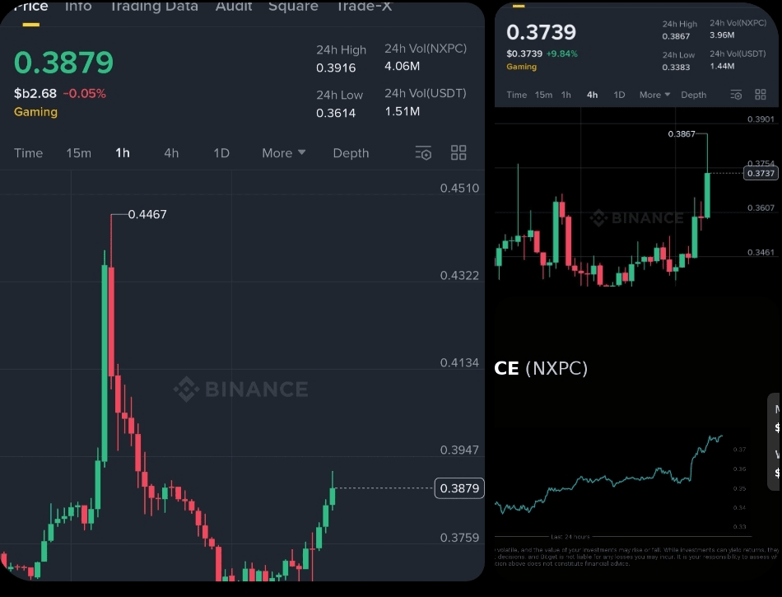
Task: Select 1D interval in left chart
Action: coord(221,153)
